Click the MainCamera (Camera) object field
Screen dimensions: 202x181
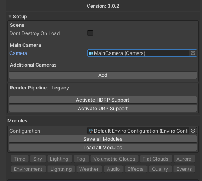142,53
